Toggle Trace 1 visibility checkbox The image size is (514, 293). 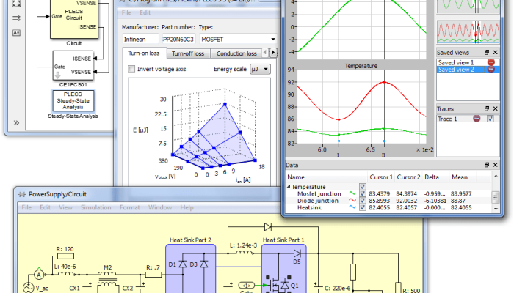point(491,119)
